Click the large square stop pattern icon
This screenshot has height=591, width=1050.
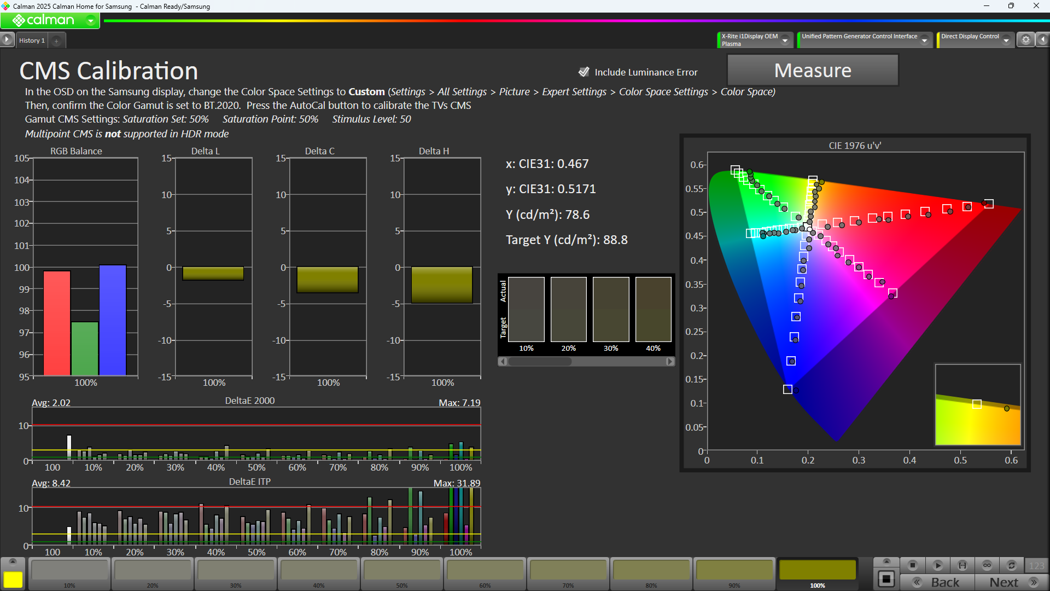click(x=886, y=579)
